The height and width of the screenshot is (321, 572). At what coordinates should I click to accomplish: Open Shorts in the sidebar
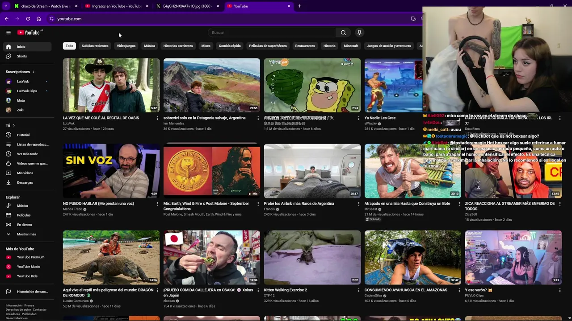coord(28,56)
